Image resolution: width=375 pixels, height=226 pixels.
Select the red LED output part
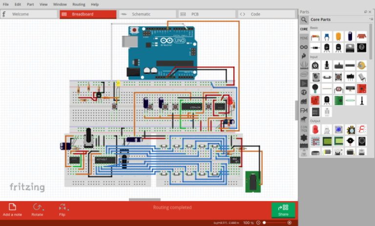pyautogui.click(x=315, y=129)
